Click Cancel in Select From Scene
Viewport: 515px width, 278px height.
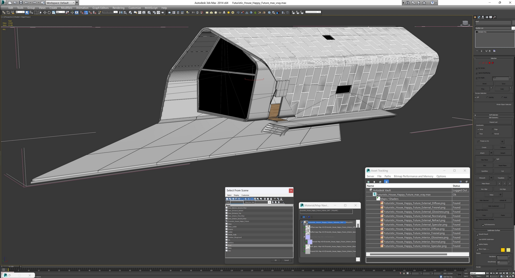click(286, 260)
